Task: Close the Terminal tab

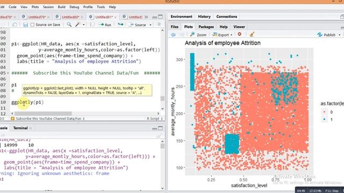Action: coord(31,128)
